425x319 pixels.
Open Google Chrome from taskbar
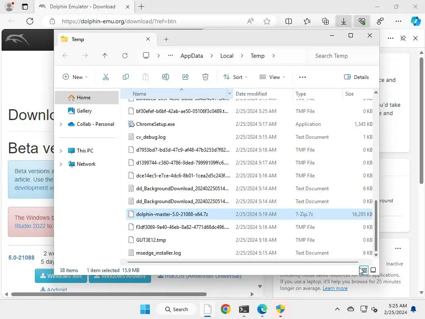pyautogui.click(x=225, y=309)
